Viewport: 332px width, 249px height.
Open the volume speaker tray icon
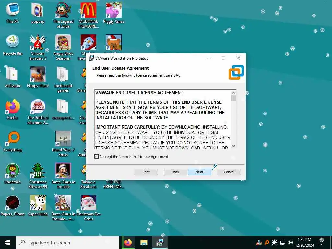[290, 243]
